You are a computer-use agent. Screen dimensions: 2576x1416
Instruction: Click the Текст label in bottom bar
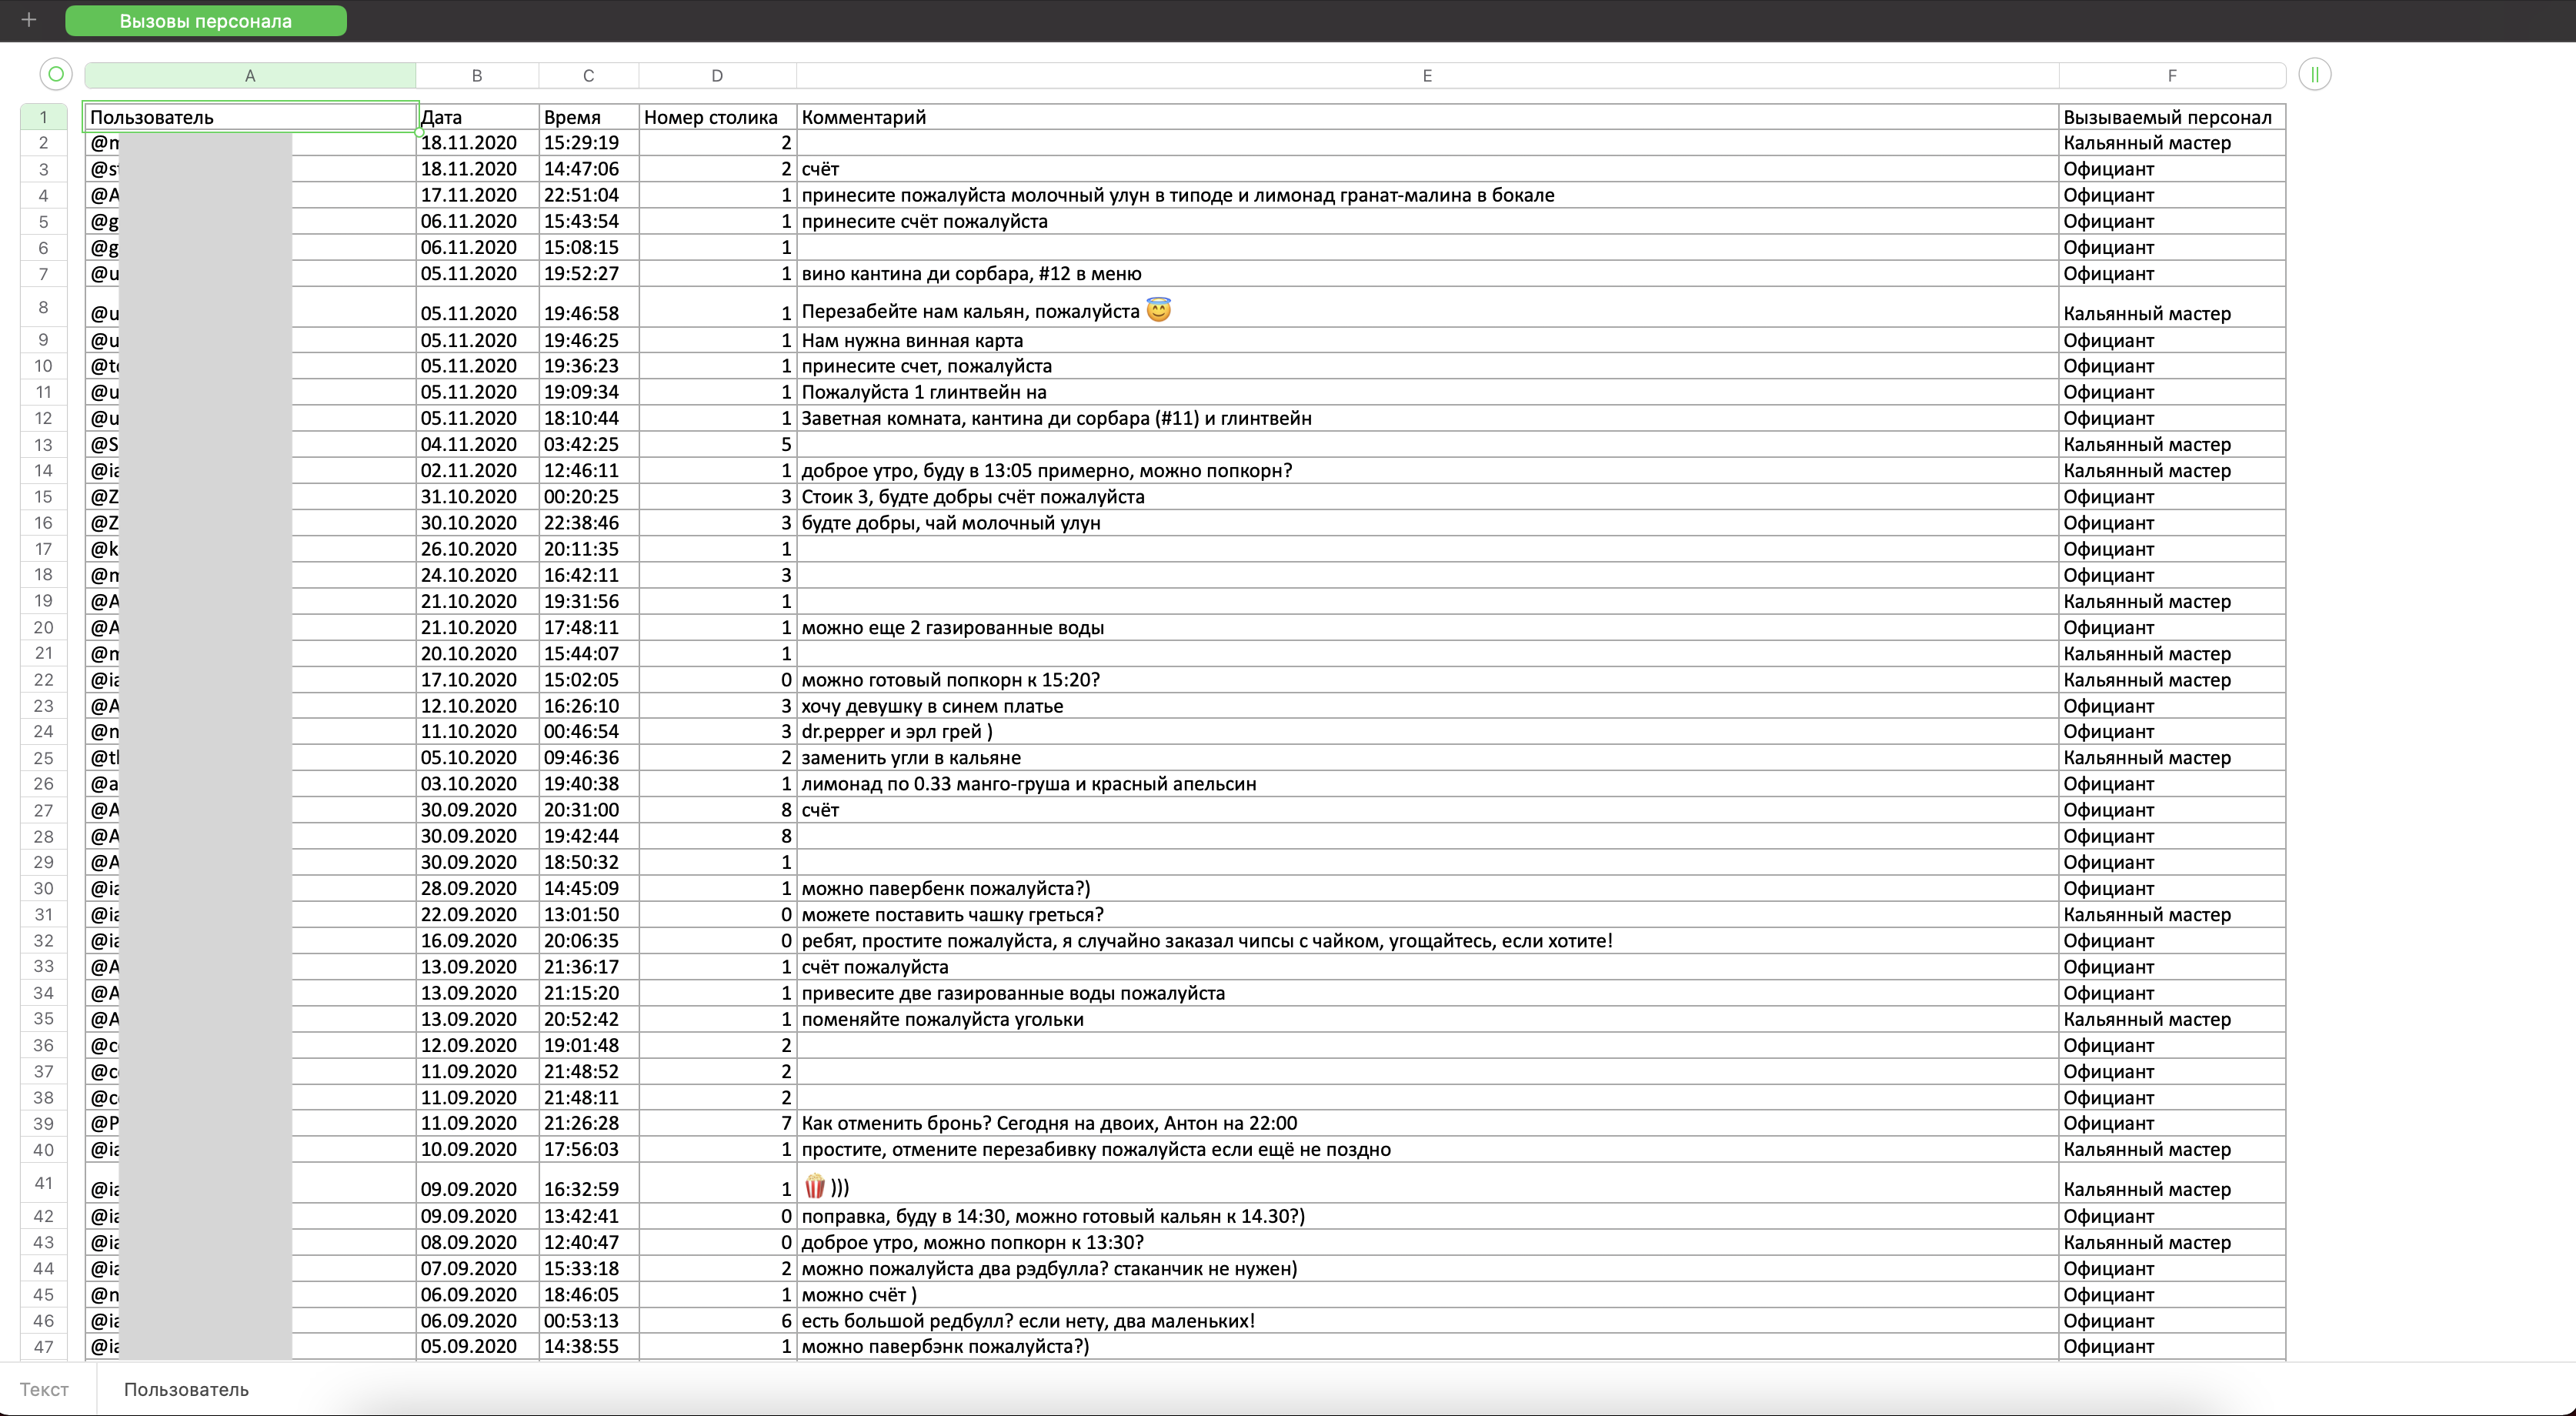point(45,1389)
